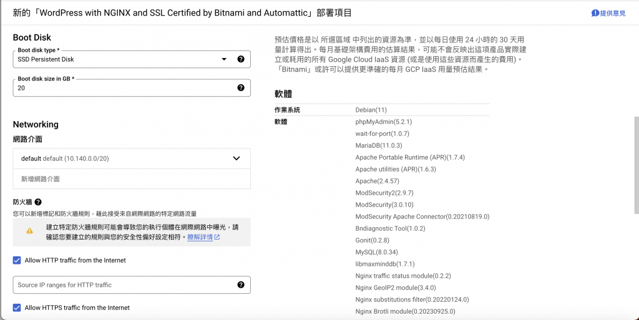Click the 網路介面 subheading
This screenshot has height=320, width=639.
pos(27,139)
